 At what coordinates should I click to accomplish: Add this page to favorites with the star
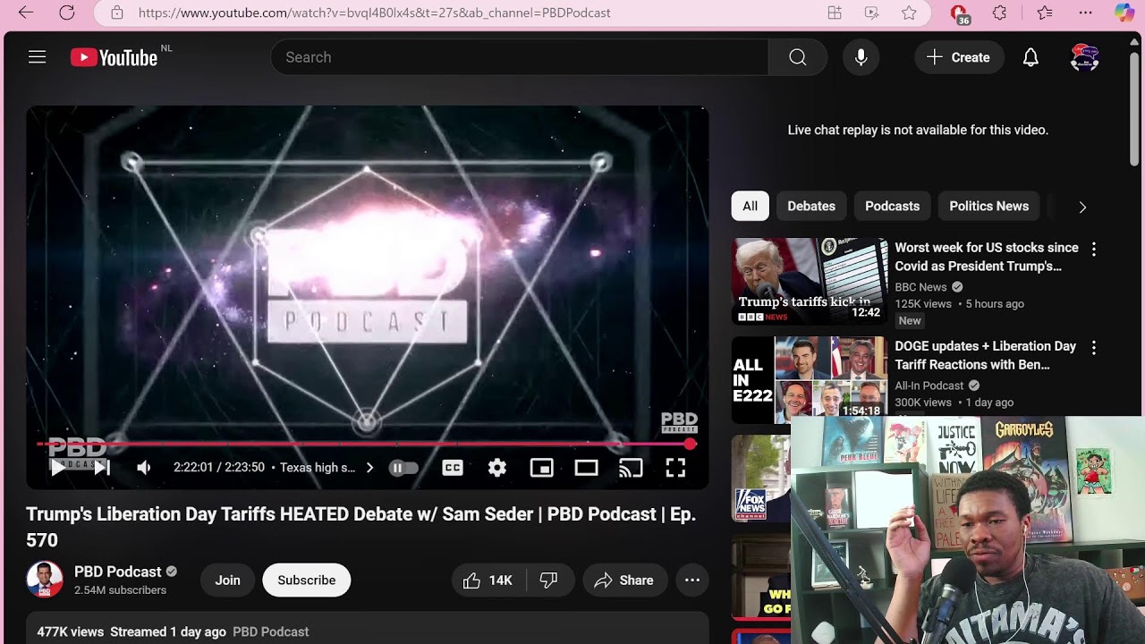[909, 13]
